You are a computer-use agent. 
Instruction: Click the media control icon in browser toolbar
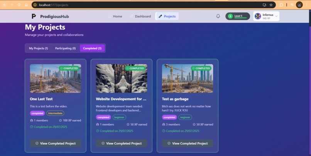pos(292,5)
